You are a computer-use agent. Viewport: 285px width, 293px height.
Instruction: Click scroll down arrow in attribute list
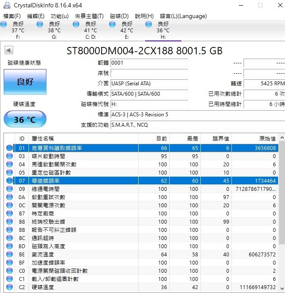(x=282, y=289)
